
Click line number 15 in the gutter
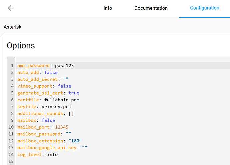(11, 161)
